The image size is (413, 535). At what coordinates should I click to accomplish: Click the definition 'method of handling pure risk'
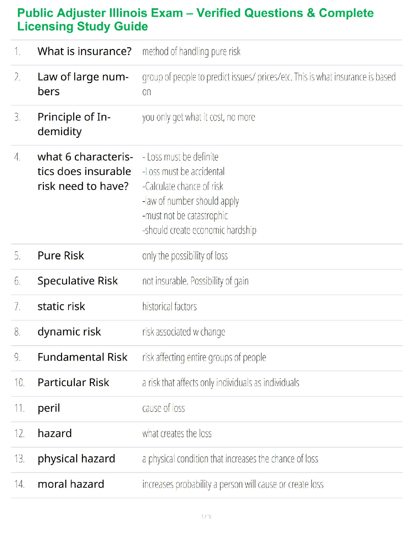191,52
